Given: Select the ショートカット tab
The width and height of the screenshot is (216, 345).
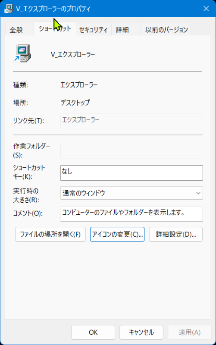Looking at the screenshot, I should pyautogui.click(x=55, y=28).
